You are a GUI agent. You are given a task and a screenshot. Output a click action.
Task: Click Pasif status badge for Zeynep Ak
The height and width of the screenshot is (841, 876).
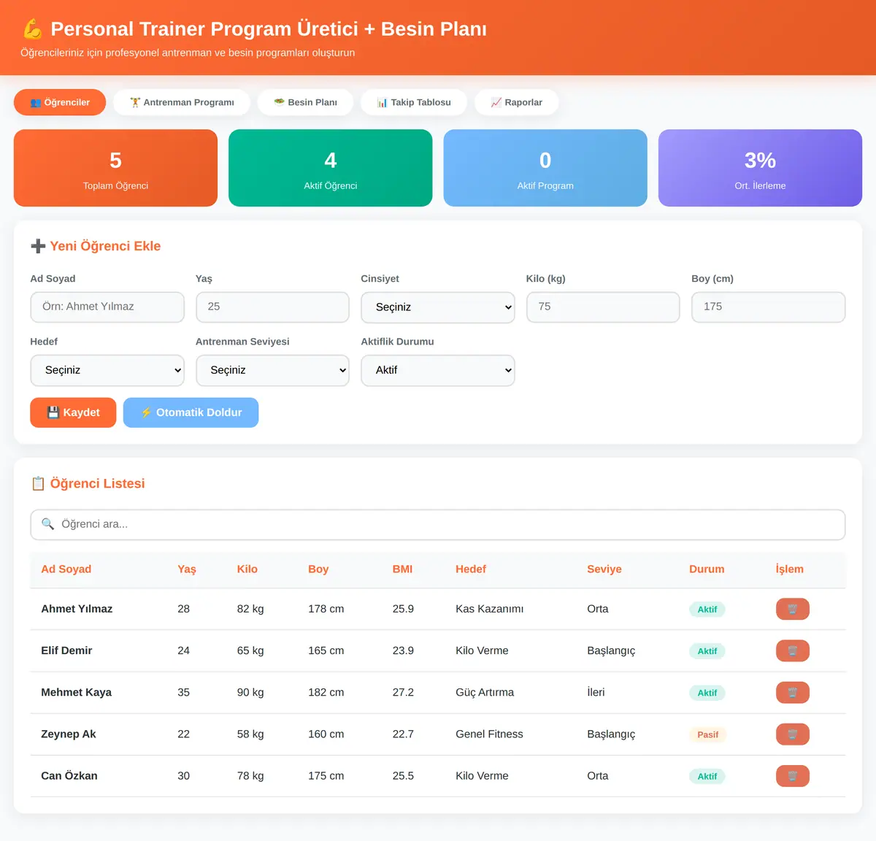(707, 734)
